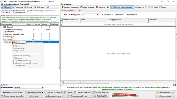
Task: Open СЗВ/СТД/ЭТК button
Action: [x=101, y=96]
